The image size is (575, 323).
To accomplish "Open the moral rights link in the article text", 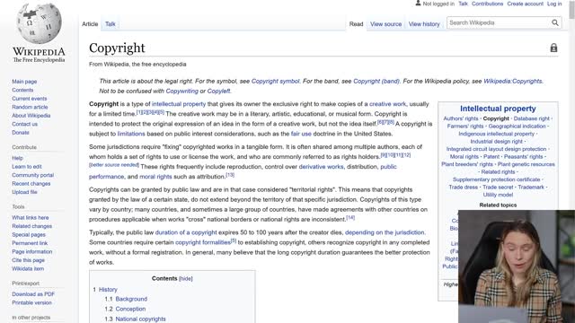I will click(155, 177).
